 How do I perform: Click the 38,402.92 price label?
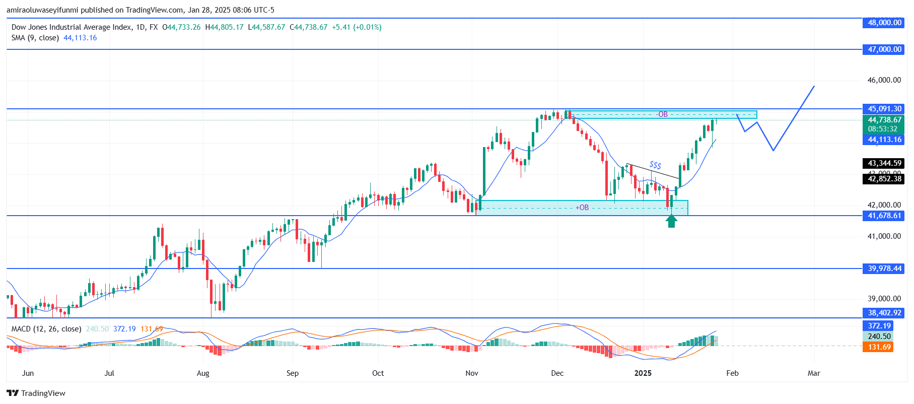click(x=884, y=313)
